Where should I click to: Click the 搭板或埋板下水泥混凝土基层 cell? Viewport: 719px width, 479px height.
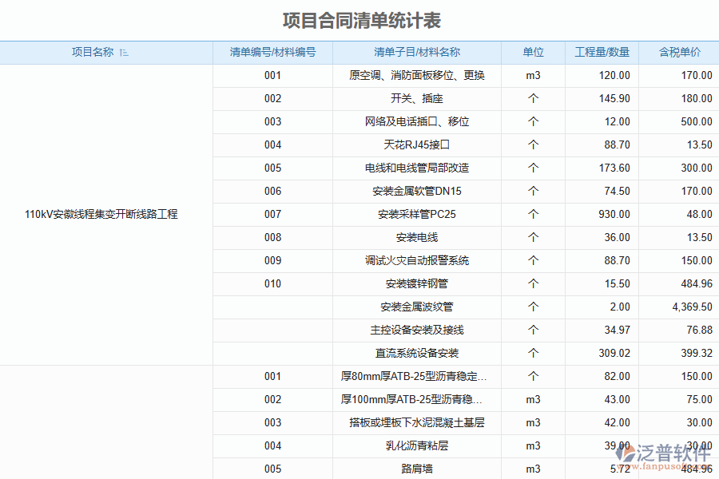[416, 423]
